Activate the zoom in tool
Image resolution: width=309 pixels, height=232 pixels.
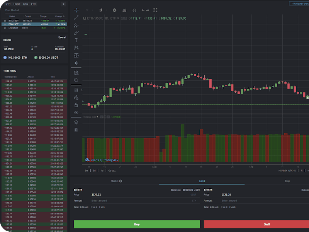76,80
